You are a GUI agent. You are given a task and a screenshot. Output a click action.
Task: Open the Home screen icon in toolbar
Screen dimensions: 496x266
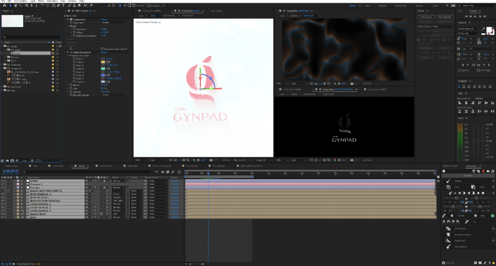(x=5, y=5)
